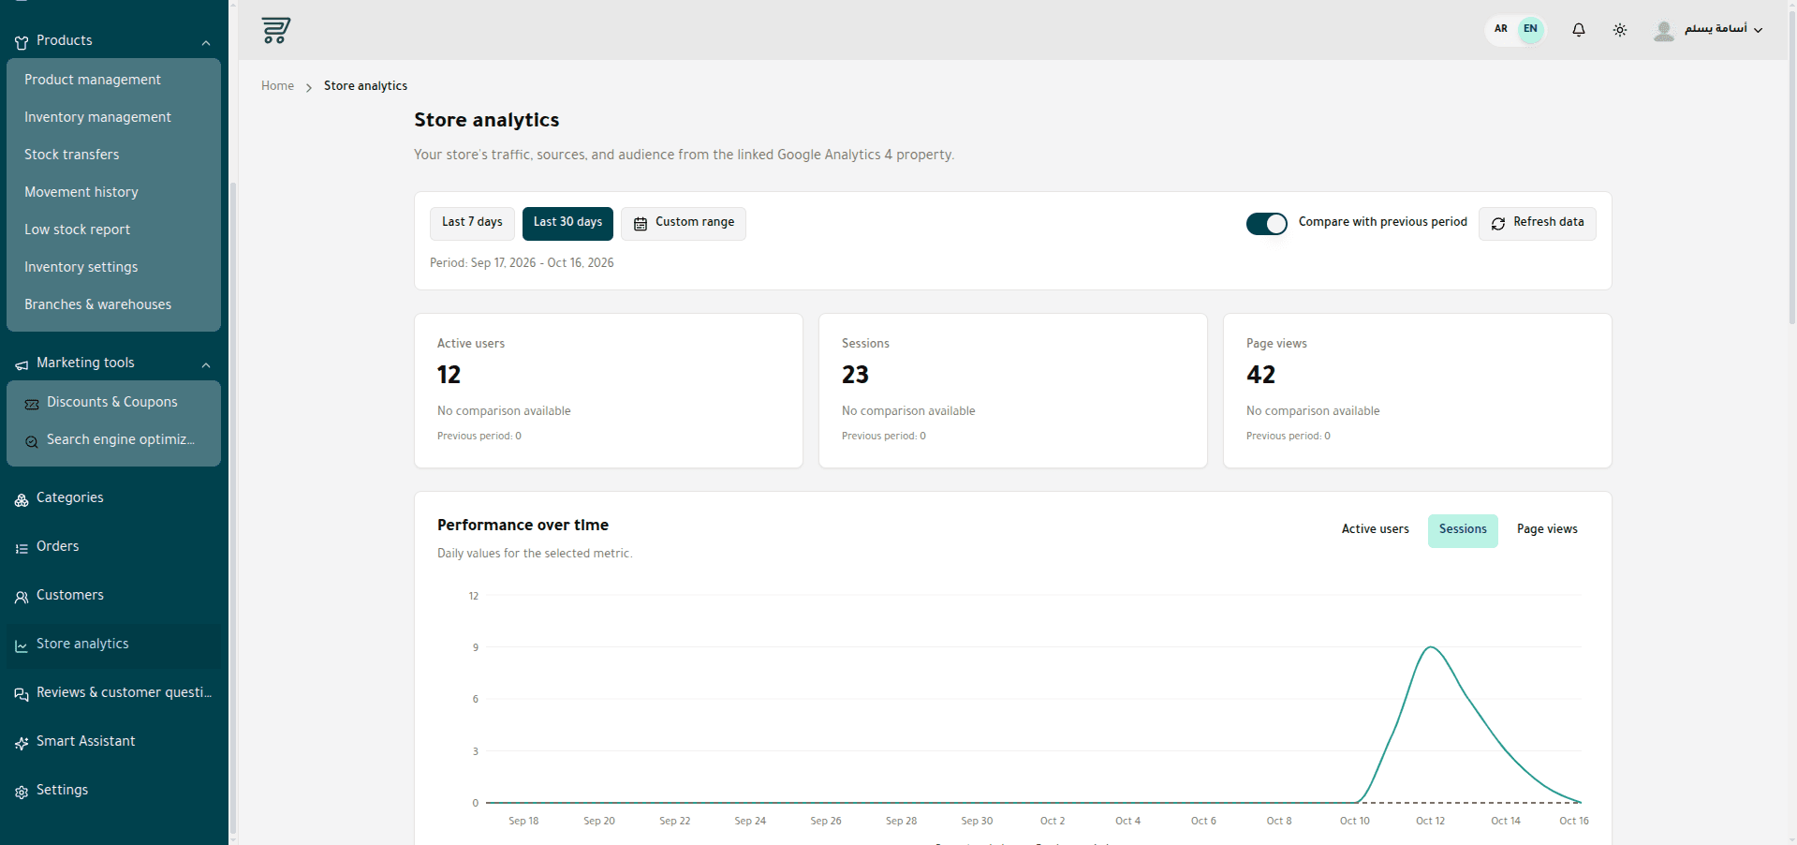Click the Page views value 42

click(x=1260, y=376)
